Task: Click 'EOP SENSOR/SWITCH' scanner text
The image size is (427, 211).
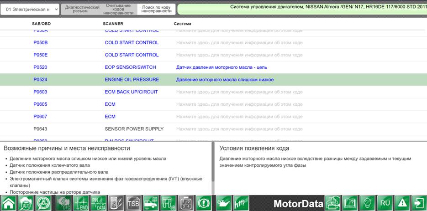Action: 131,67
